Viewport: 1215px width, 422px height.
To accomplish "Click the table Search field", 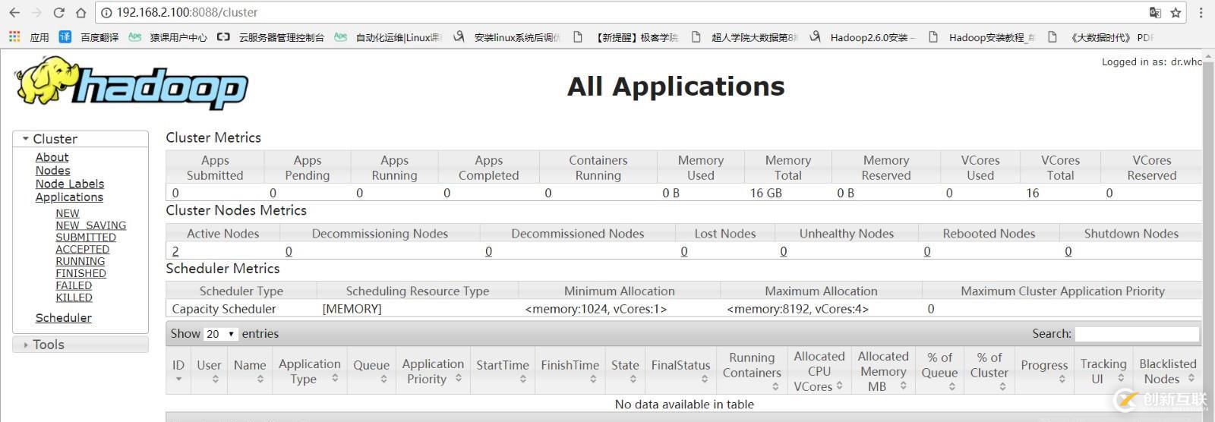I will pos(1137,334).
